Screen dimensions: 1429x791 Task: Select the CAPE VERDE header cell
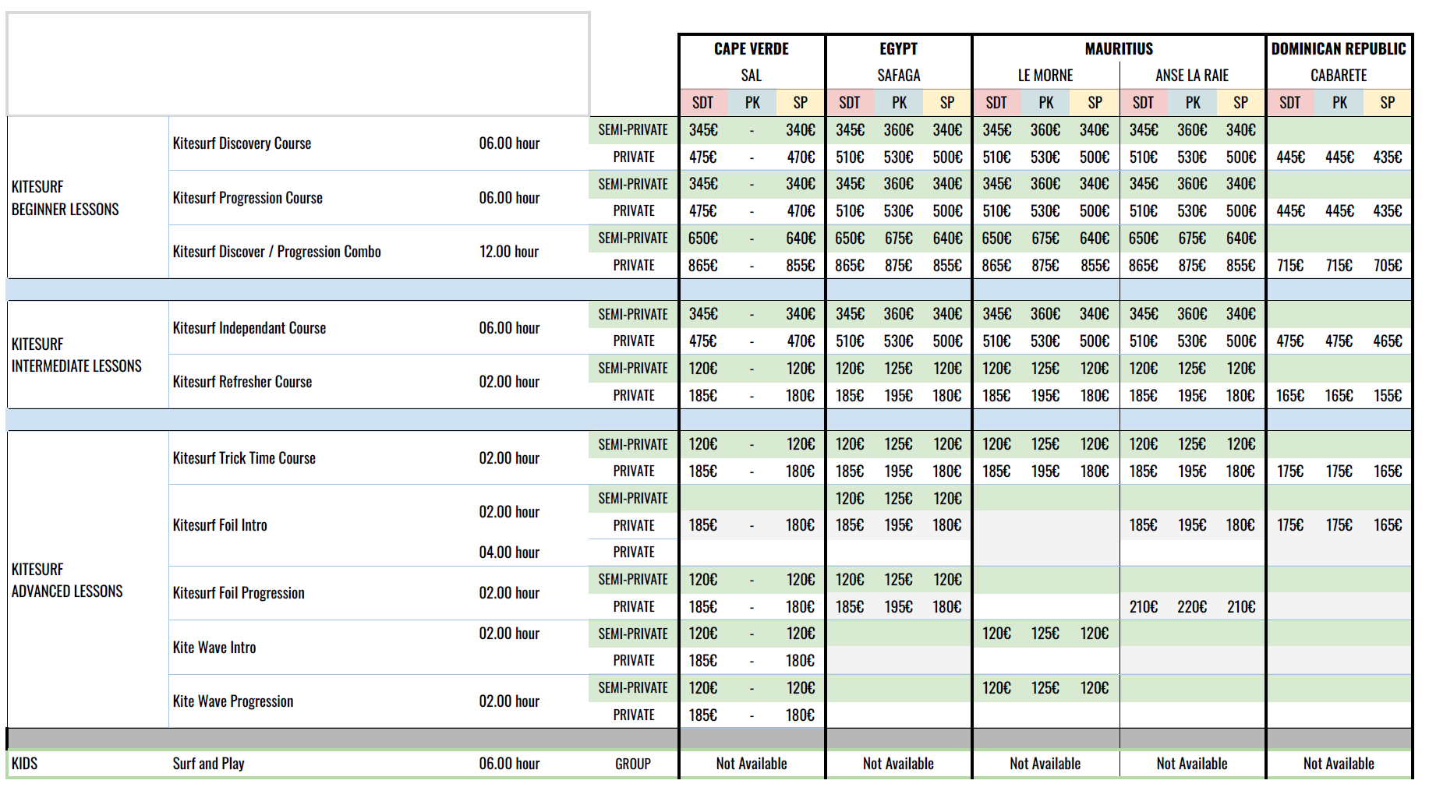click(752, 49)
